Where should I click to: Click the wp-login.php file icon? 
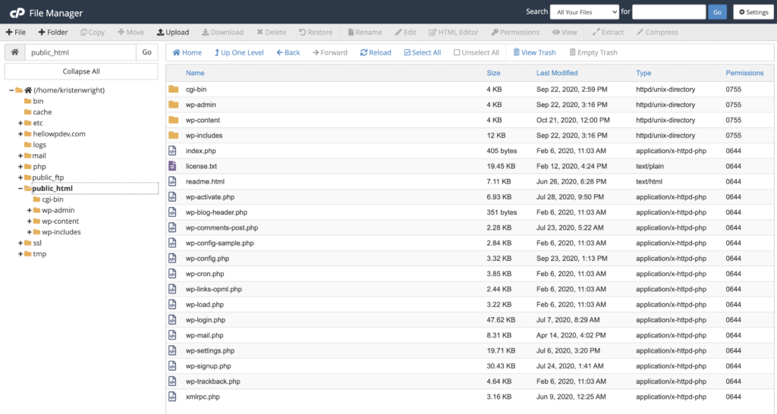click(172, 319)
